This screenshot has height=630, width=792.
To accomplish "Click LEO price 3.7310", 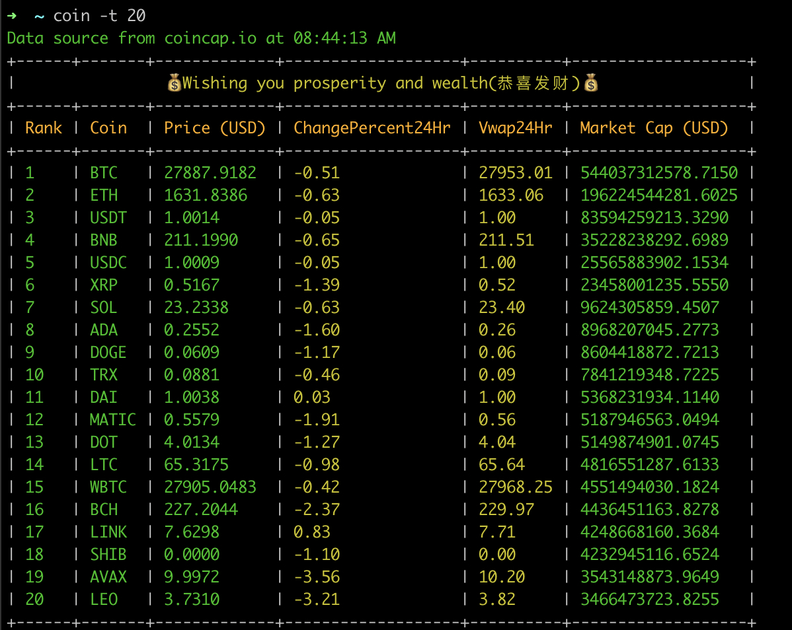I will (192, 599).
